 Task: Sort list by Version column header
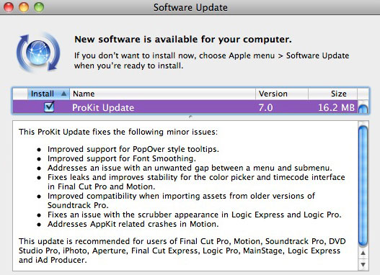282,94
